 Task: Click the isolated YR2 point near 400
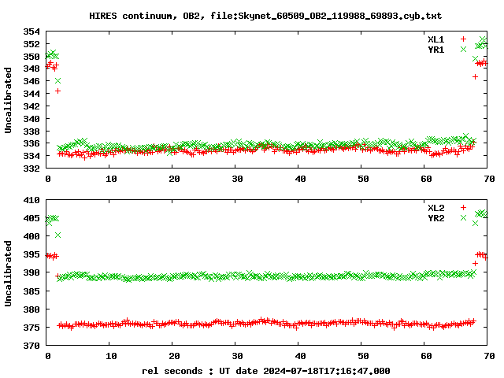point(57,235)
